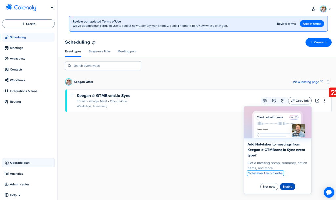Viewport: 336px width, 200px height.
Task: Collapse the sidebar with double-chevron icon
Action: [52, 8]
